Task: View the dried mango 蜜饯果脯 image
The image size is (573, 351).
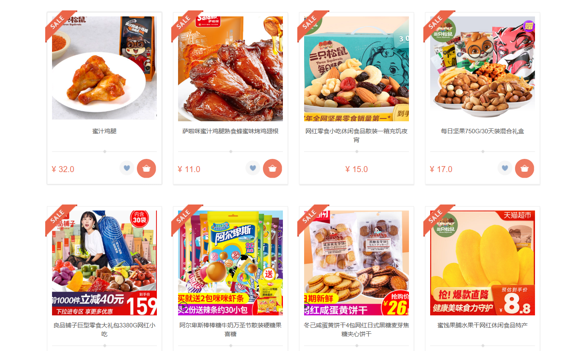Action: 483,263
